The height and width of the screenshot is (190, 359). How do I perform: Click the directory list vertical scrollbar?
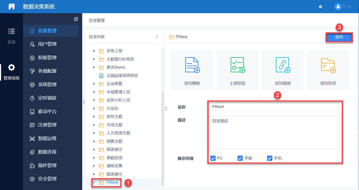162,139
